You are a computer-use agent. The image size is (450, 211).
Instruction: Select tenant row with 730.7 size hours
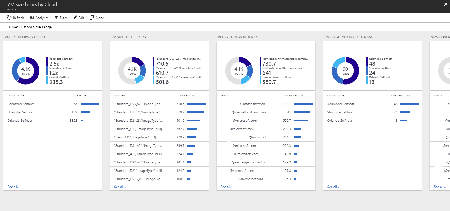click(266, 104)
